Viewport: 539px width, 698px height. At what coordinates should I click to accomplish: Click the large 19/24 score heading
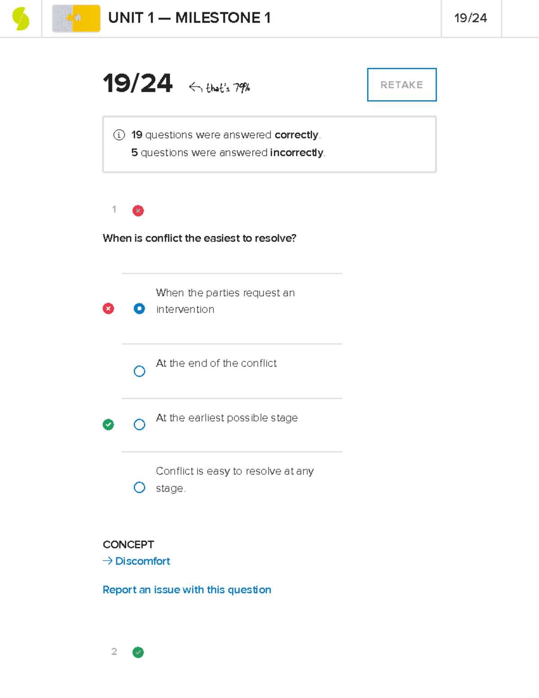click(137, 83)
